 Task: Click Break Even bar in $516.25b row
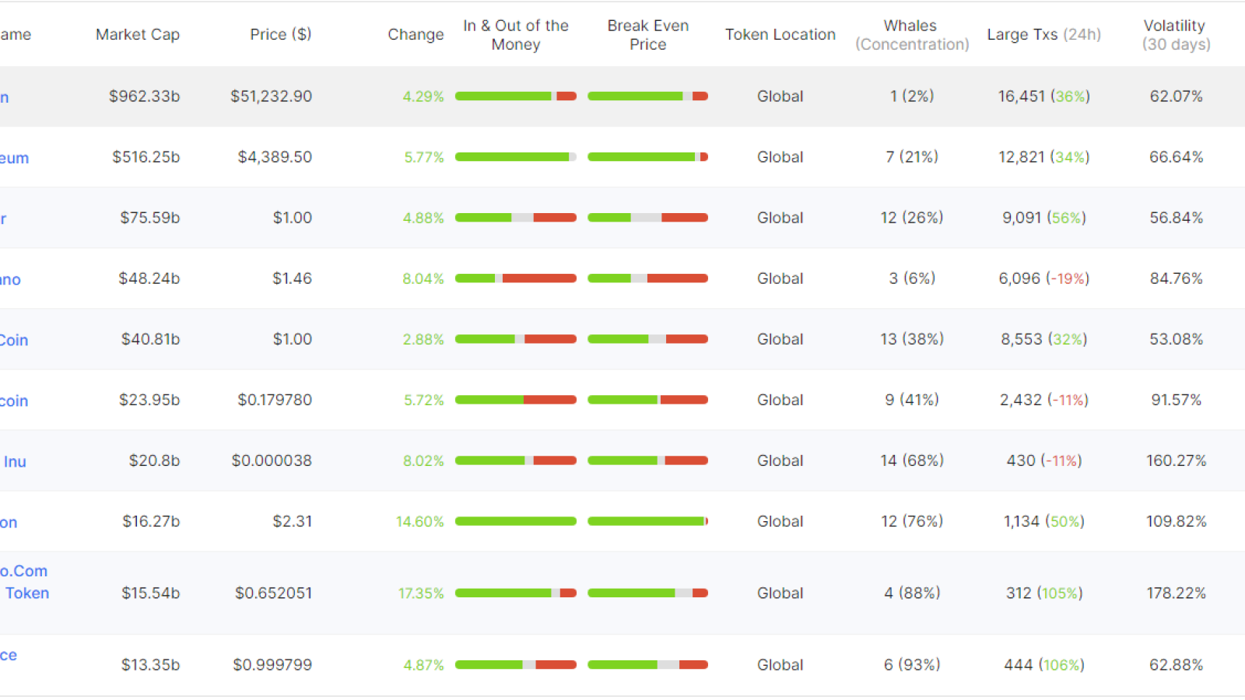click(648, 157)
